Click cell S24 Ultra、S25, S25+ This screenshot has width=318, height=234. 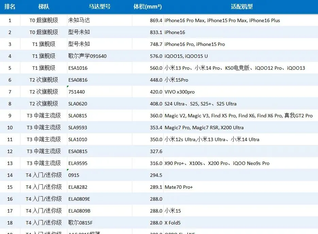(x=200, y=104)
